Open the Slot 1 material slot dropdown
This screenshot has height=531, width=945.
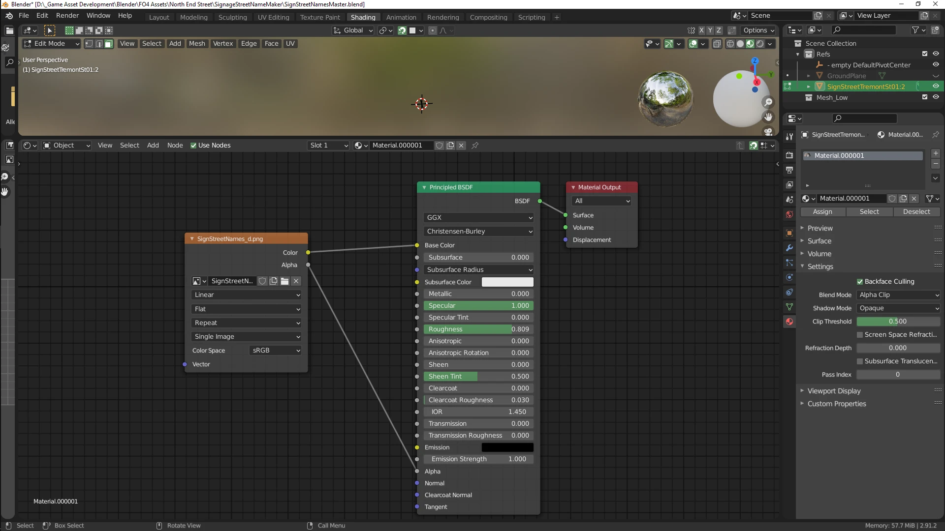click(329, 146)
